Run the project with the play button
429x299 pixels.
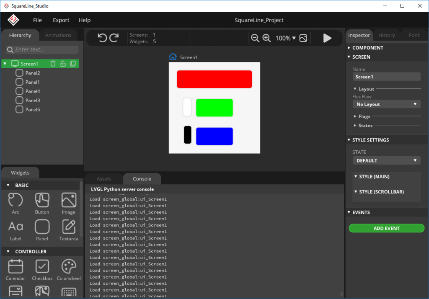tap(327, 38)
